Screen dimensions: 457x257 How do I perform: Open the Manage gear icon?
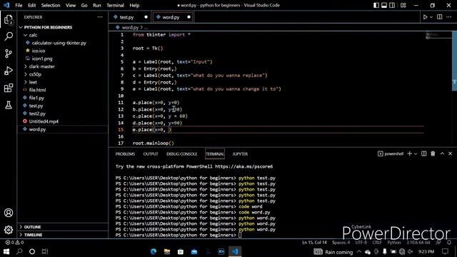pyautogui.click(x=9, y=230)
